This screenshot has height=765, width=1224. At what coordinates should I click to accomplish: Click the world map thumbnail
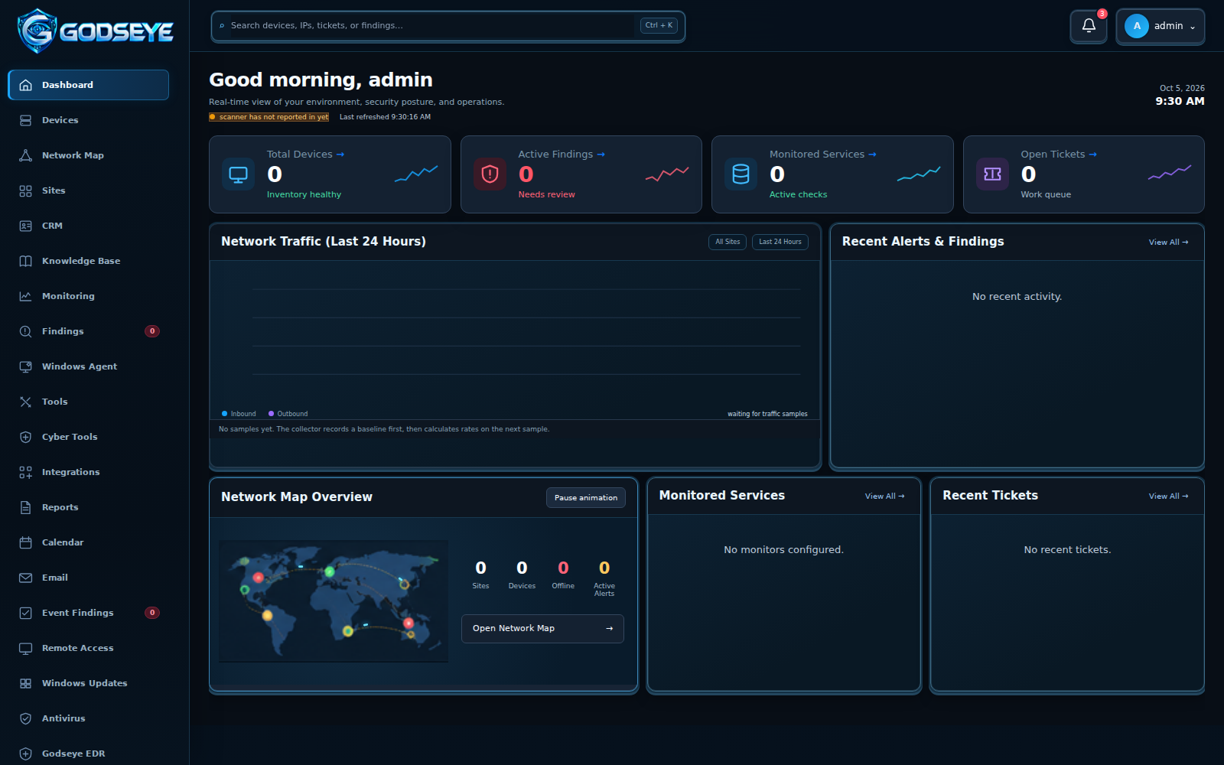334,601
